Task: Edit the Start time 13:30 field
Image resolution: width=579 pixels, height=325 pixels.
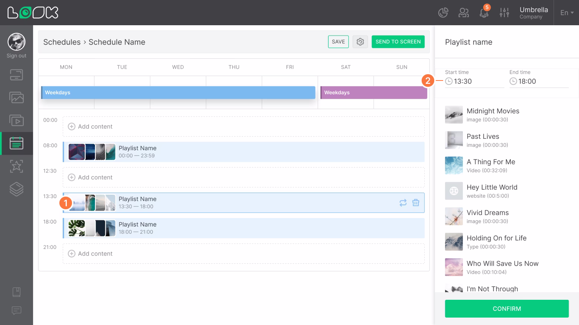Action: coord(475,81)
